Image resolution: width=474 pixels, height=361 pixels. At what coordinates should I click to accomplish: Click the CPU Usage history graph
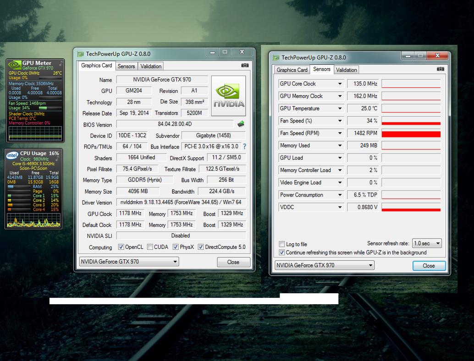click(x=33, y=220)
